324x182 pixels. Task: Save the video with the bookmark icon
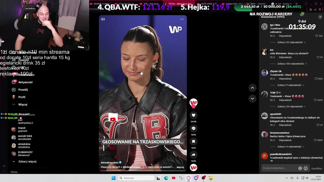[193, 142]
